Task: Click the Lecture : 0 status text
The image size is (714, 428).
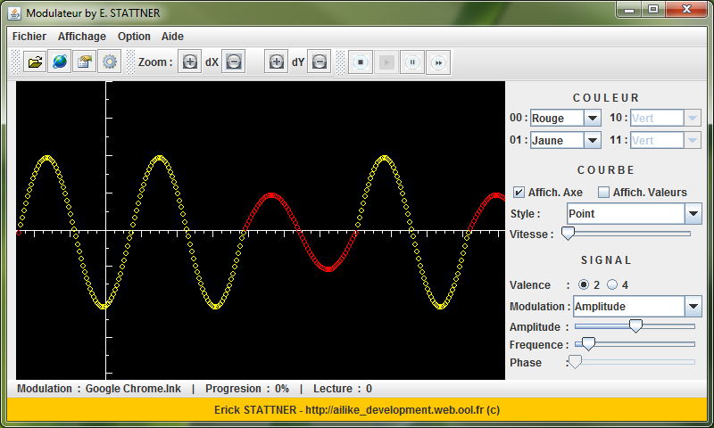Action: (343, 389)
